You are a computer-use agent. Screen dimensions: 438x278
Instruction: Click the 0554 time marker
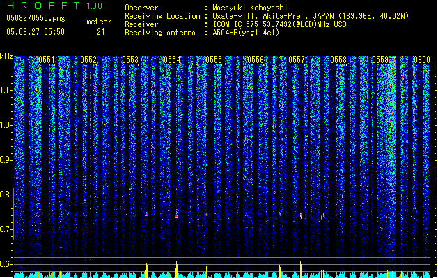pyautogui.click(x=172, y=60)
